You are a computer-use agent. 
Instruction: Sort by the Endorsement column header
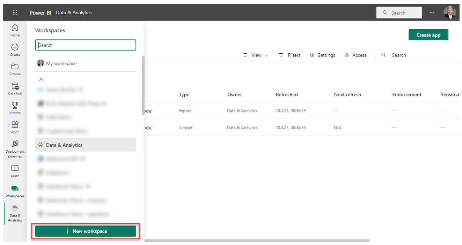pos(407,94)
